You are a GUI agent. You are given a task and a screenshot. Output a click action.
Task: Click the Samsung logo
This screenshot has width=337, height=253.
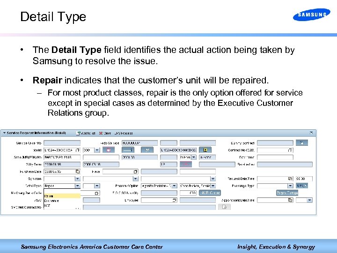point(311,15)
